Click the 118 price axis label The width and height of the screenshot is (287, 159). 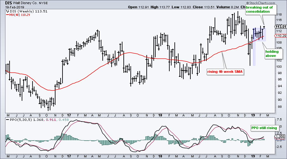tap(279, 15)
